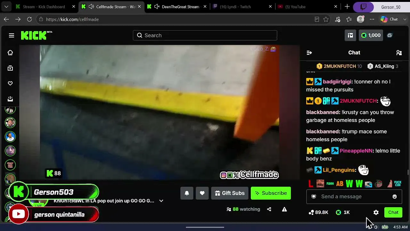The height and width of the screenshot is (231, 410).
Task: Open chat settings gear
Action: 376,212
